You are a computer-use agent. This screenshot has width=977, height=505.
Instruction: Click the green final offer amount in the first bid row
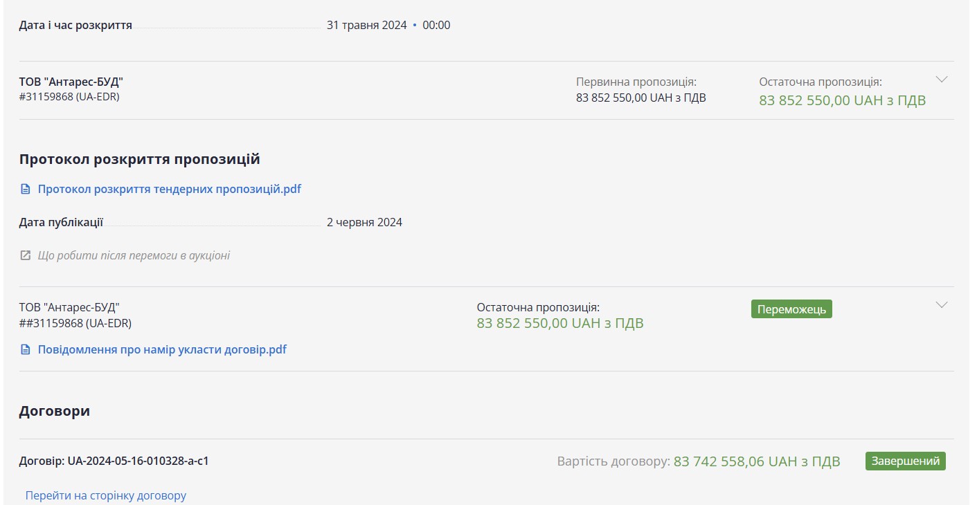[842, 100]
